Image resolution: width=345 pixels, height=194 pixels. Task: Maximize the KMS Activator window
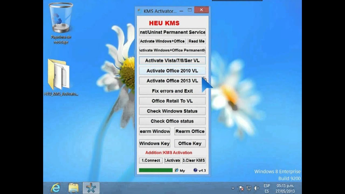pyautogui.click(x=190, y=10)
